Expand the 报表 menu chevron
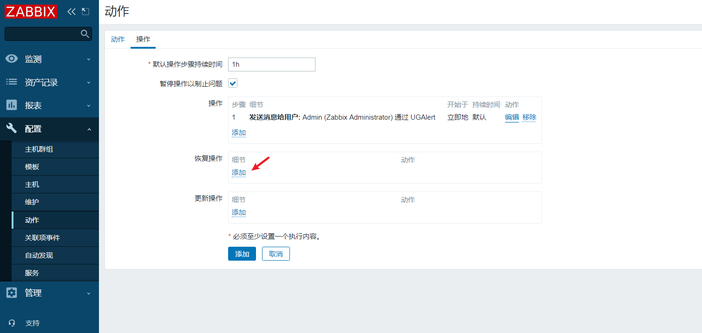702x333 pixels. click(x=89, y=106)
